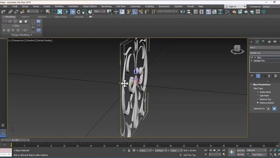Screen dimensions: 280x158
Task: Open Schematic View icon
Action: click(x=220, y=12)
